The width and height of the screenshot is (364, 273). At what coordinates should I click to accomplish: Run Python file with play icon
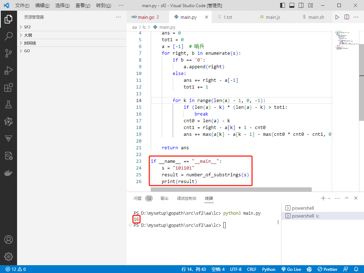337,17
